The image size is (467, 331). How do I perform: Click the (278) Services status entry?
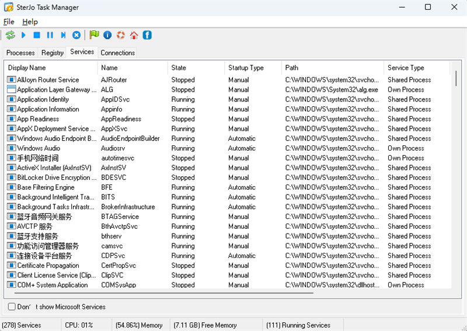[x=22, y=325]
